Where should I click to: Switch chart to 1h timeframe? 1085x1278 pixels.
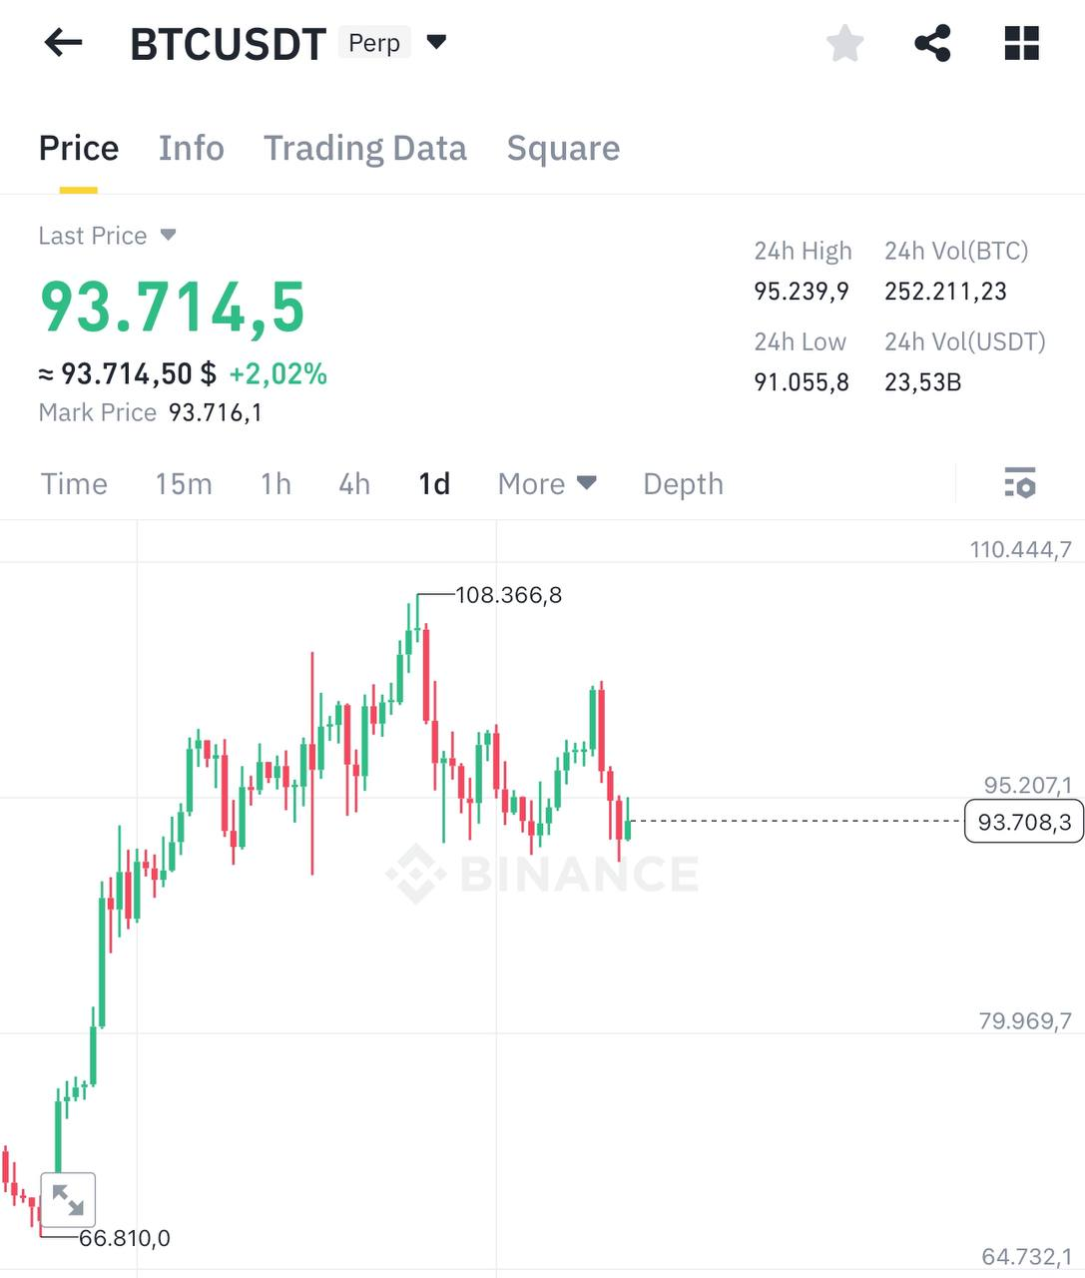(x=275, y=484)
